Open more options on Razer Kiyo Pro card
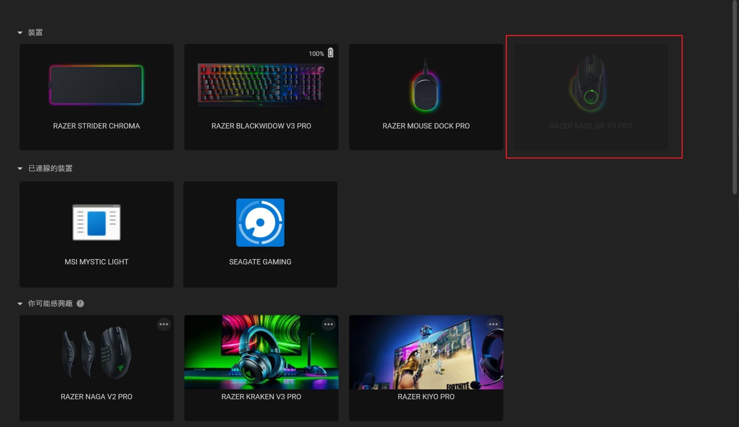 pos(493,324)
